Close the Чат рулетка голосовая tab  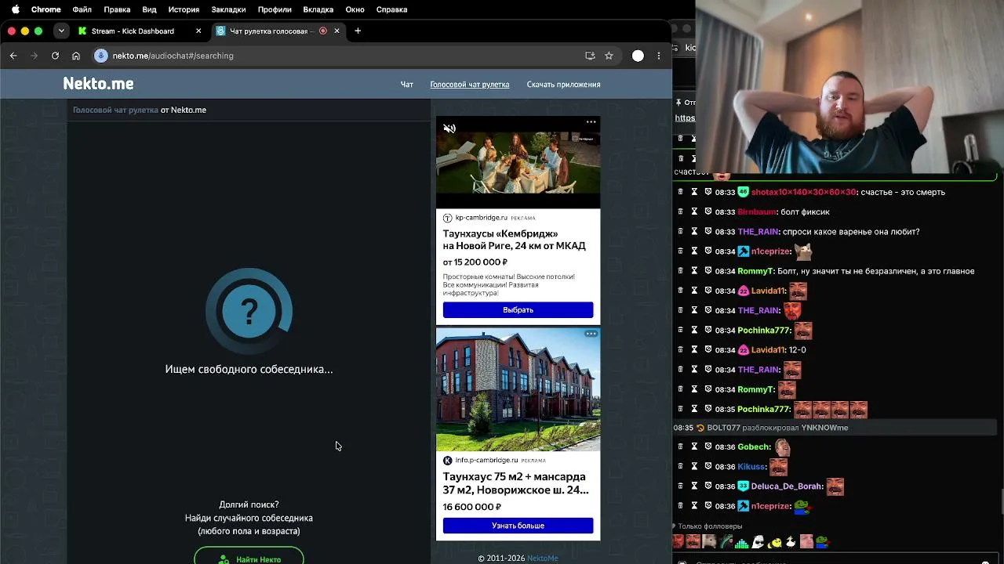[336, 31]
